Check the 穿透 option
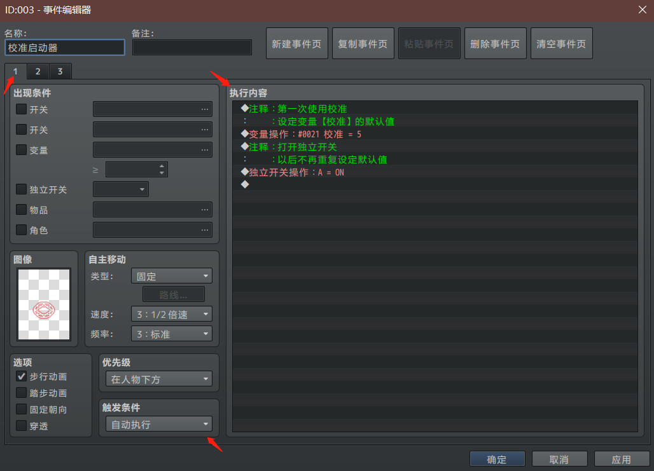Image resolution: width=654 pixels, height=471 pixels. 21,426
